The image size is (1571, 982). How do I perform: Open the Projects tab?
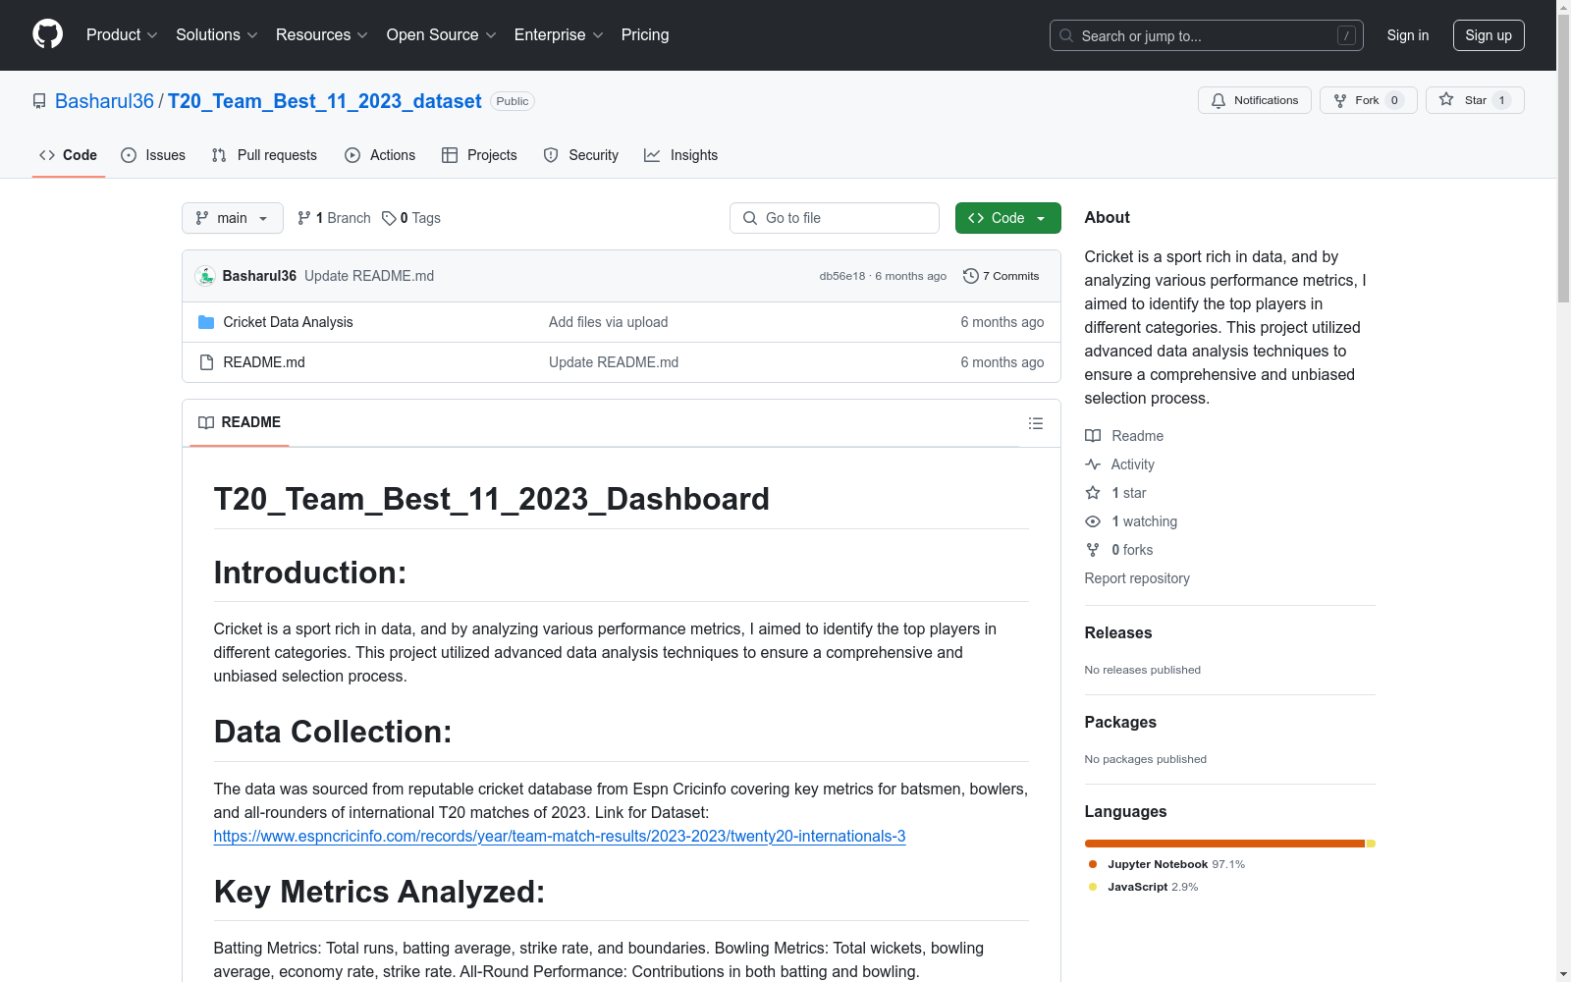coord(479,155)
